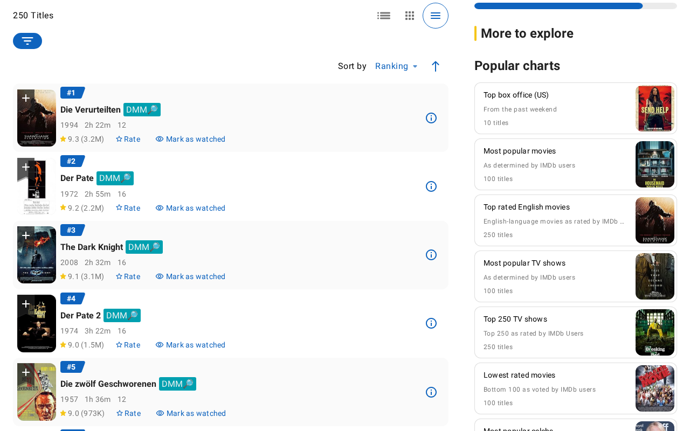Open the Top box office poster thumbnail
Viewport: 690px width, 431px height.
coord(654,108)
